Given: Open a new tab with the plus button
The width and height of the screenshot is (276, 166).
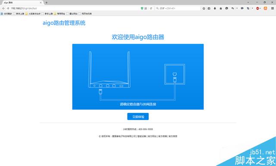Looking at the screenshot, I should (x=47, y=3).
